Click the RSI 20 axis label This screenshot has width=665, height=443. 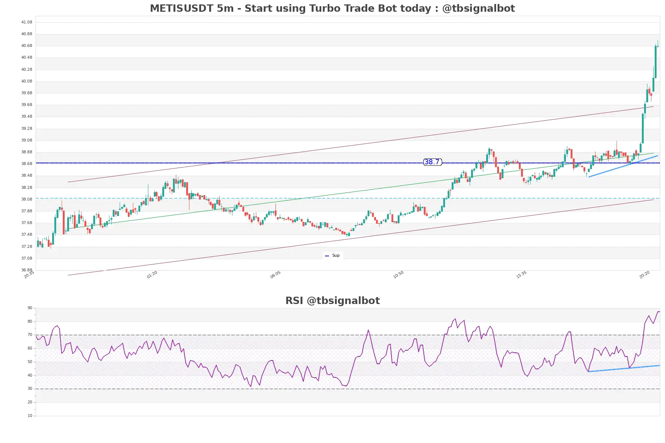(30, 402)
